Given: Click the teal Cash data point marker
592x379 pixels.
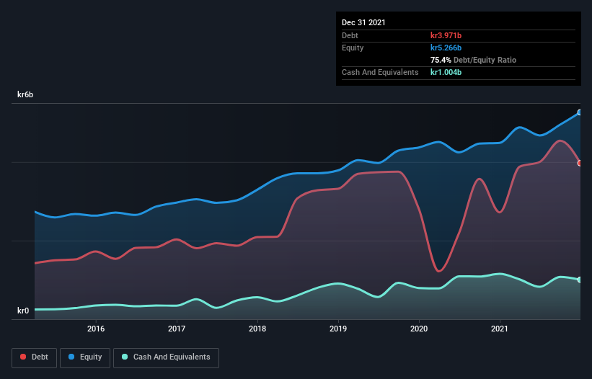Looking at the screenshot, I should [x=580, y=280].
